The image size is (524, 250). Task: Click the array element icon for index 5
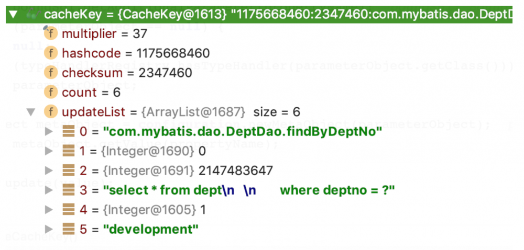68,229
